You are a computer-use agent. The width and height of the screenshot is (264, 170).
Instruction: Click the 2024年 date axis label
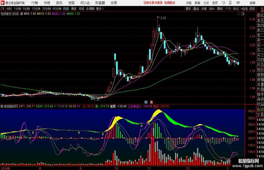(5, 168)
